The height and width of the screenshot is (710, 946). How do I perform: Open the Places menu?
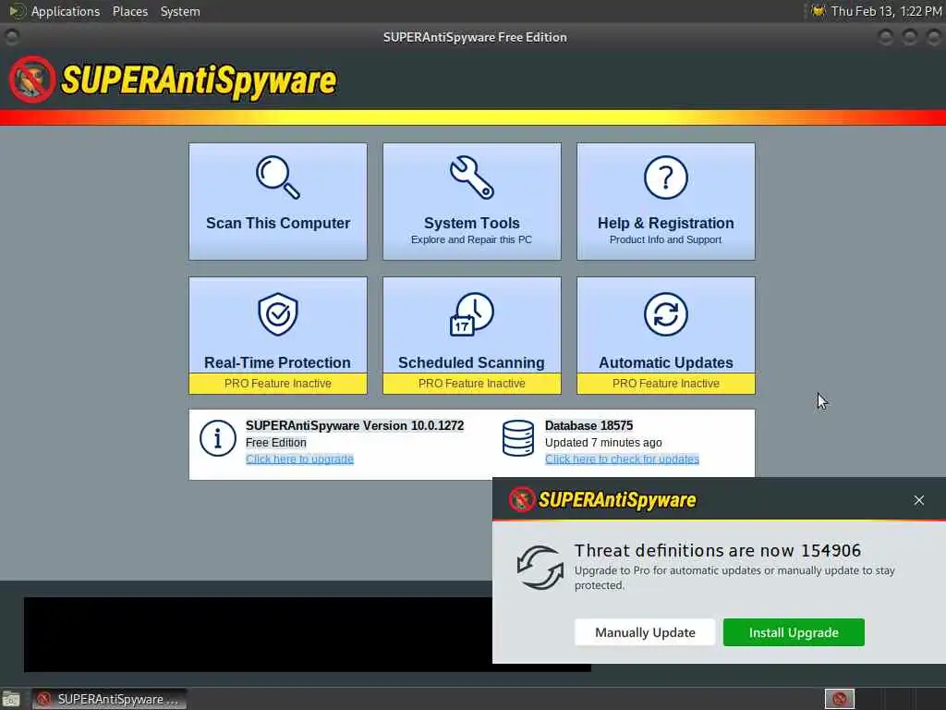pos(130,11)
